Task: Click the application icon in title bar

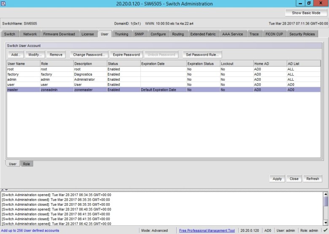Action: pyautogui.click(x=3, y=3)
